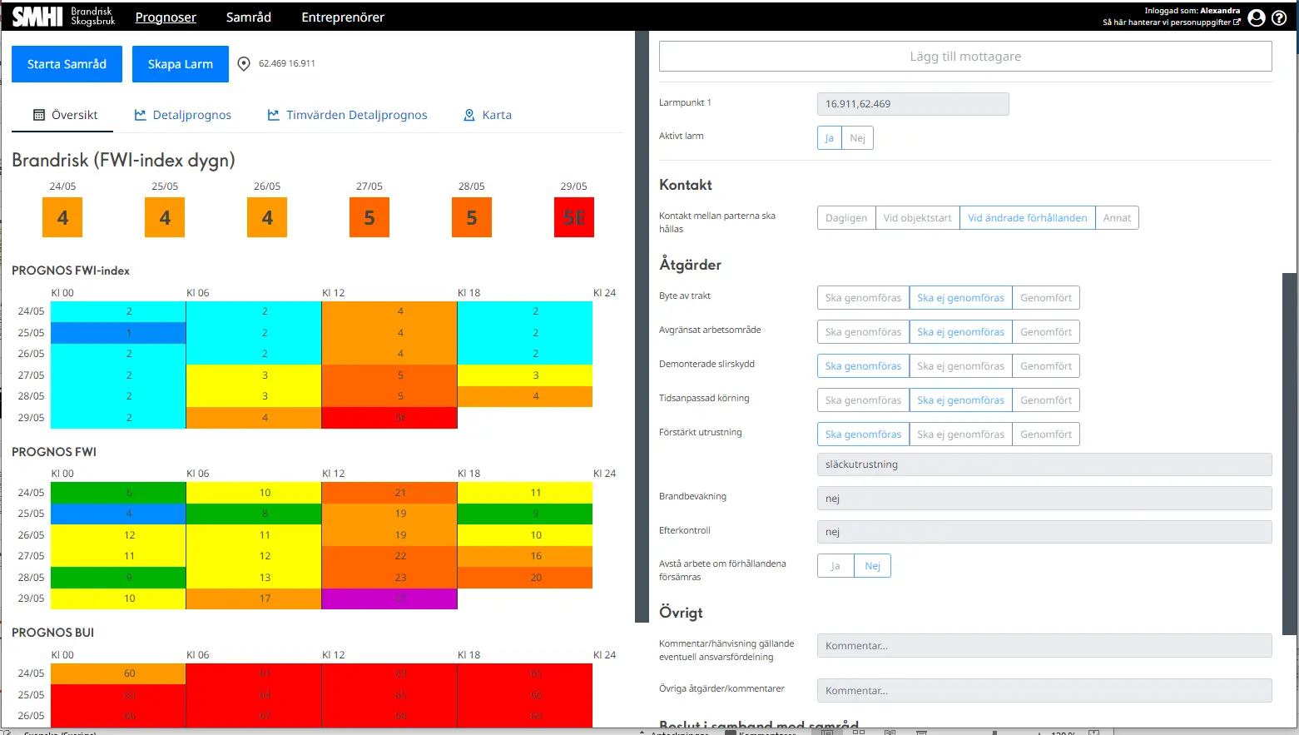1299x735 pixels.
Task: Click the Karta map marker icon
Action: click(469, 115)
